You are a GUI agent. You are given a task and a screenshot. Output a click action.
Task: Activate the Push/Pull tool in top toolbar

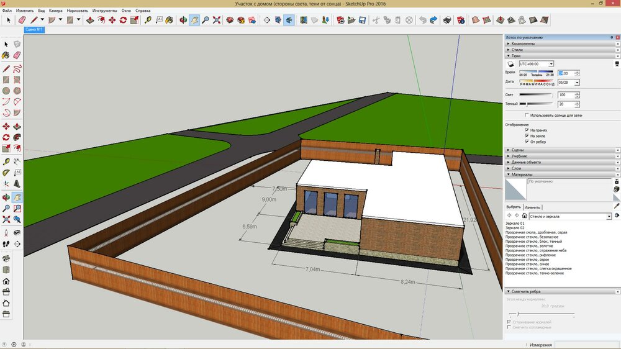[89, 20]
